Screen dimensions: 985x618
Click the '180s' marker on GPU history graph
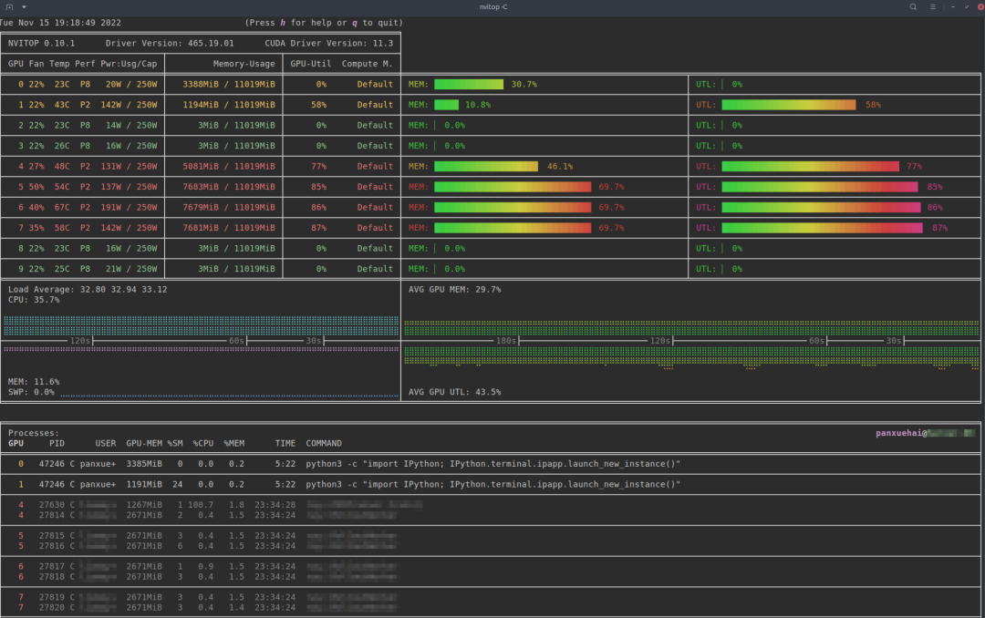(x=505, y=341)
